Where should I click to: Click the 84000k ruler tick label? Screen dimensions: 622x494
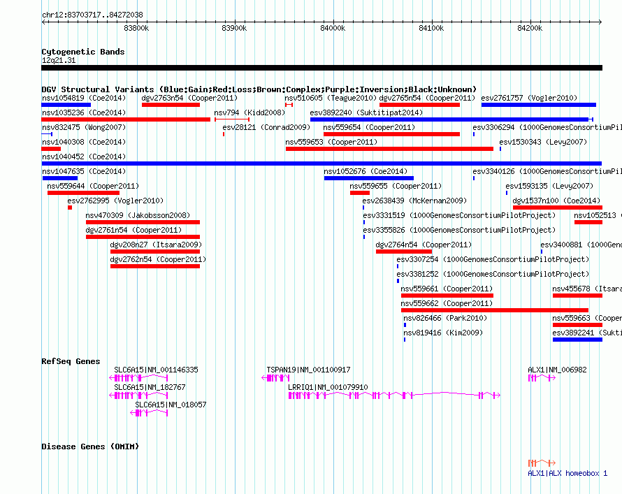point(333,28)
